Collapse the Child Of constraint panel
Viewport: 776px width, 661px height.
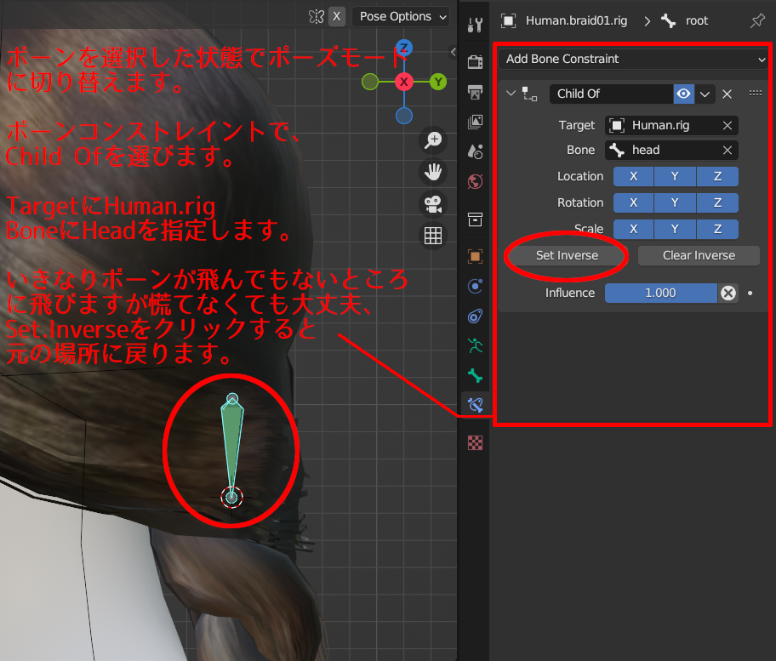pos(511,94)
